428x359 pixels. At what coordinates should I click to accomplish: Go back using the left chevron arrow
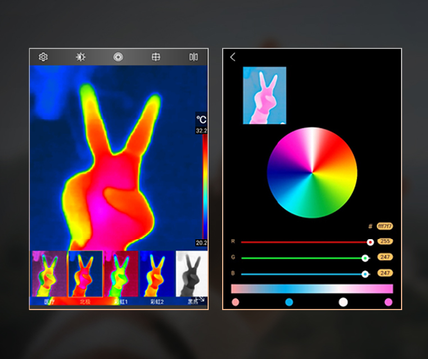(233, 57)
